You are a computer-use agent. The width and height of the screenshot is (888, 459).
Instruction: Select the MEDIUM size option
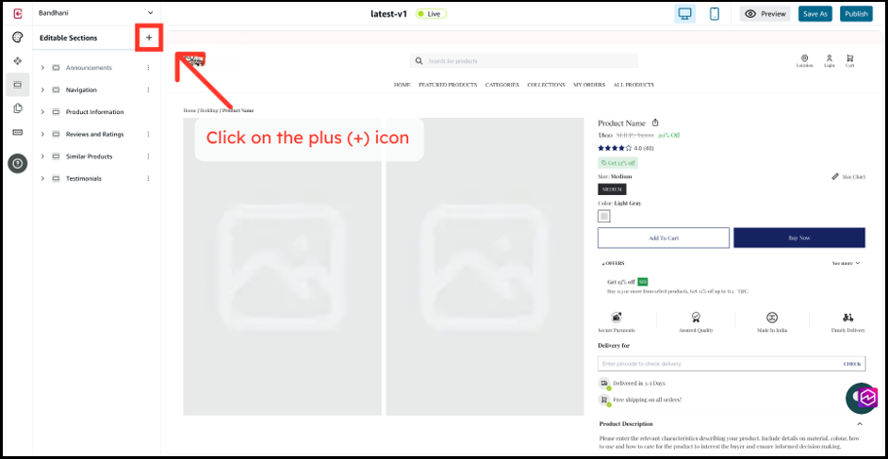click(x=613, y=189)
